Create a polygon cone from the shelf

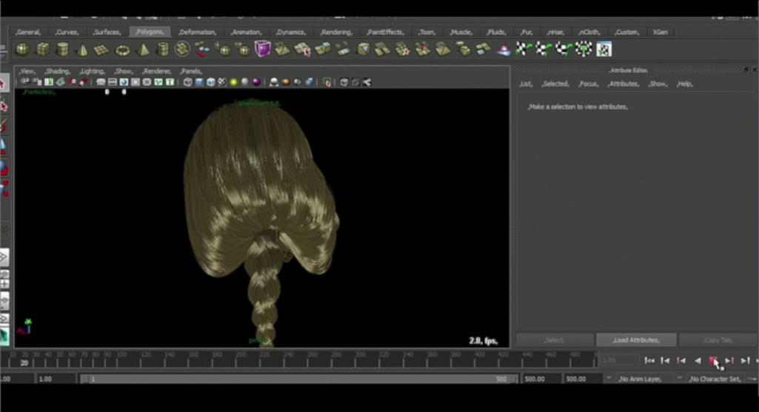point(82,50)
